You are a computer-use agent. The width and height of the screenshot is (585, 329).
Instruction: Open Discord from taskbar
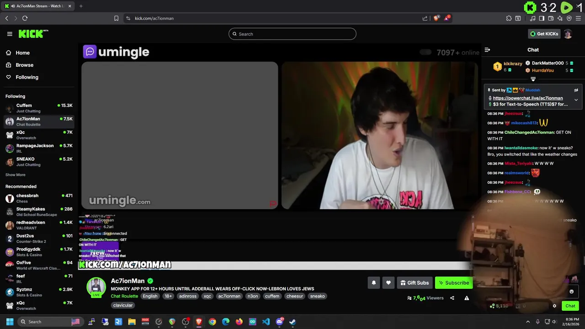(x=279, y=322)
